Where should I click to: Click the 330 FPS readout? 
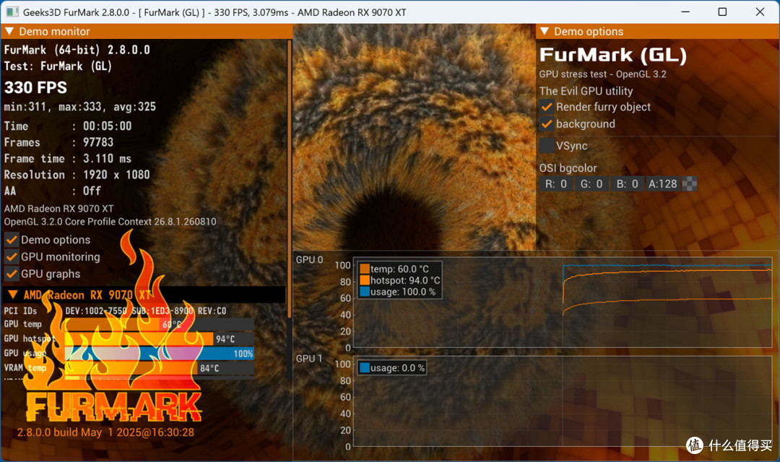click(35, 87)
